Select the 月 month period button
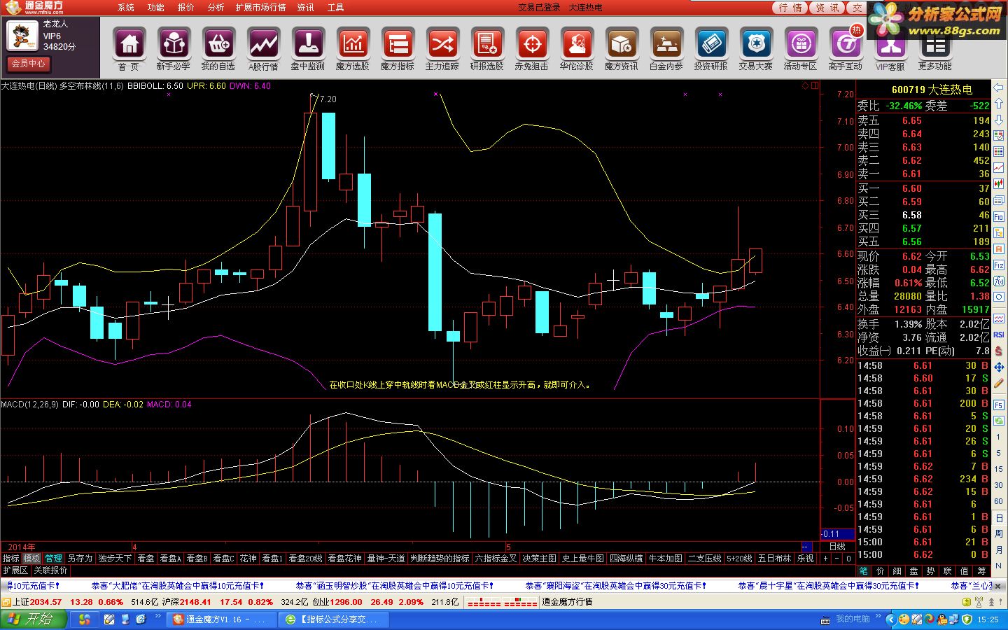Viewport: 1008px width, 630px height. point(999,550)
